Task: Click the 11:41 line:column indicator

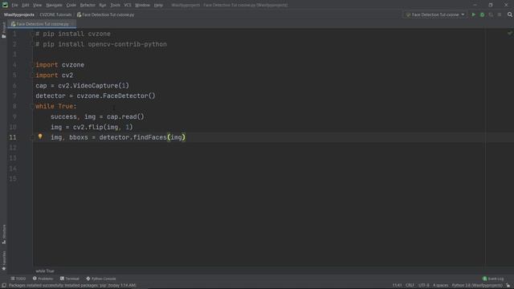Action: pos(397,286)
